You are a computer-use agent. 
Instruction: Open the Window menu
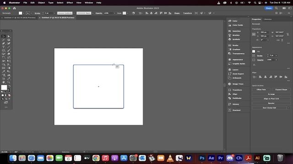click(x=89, y=3)
